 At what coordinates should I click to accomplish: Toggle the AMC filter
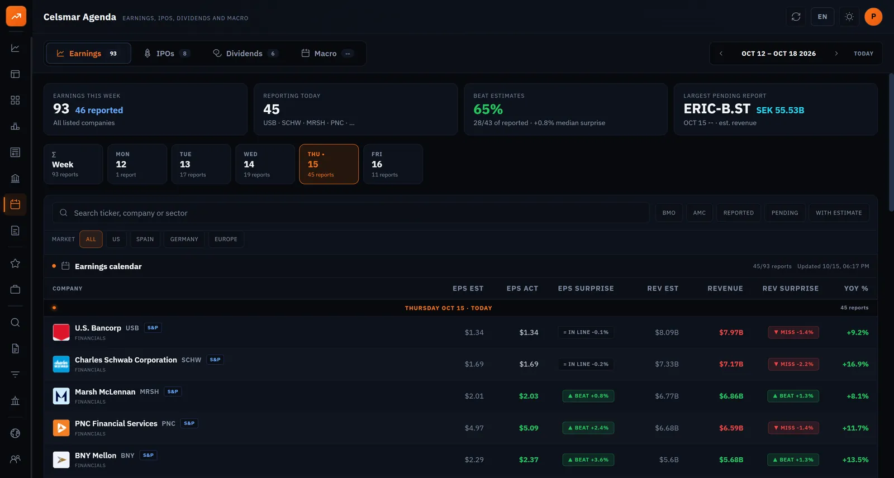(700, 213)
